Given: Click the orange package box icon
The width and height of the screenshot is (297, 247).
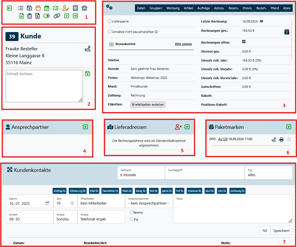Looking at the screenshot, I should (38, 8).
